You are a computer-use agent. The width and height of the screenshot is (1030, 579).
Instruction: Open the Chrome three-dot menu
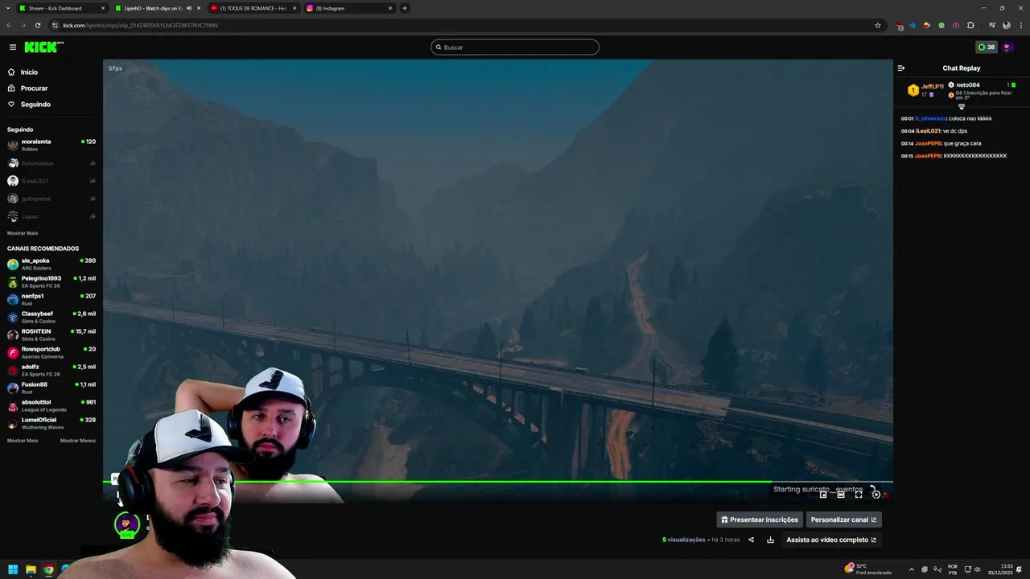click(1020, 25)
